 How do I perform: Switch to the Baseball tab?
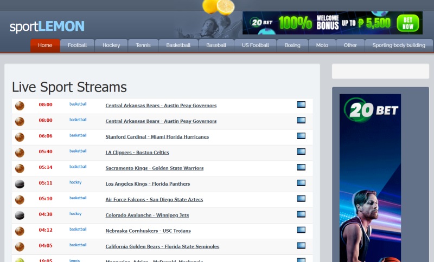tap(216, 45)
